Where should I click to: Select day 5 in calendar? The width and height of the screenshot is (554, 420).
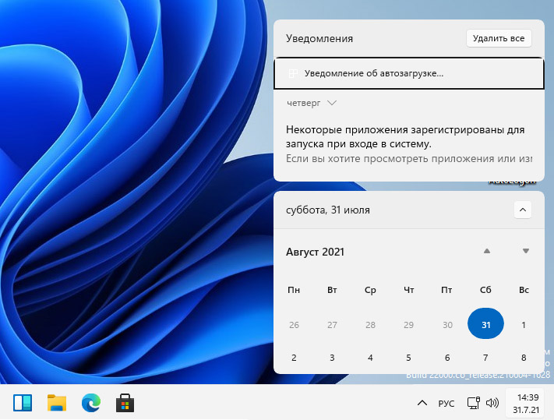click(x=408, y=358)
